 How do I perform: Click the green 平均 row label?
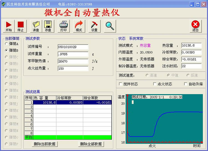(29, 137)
